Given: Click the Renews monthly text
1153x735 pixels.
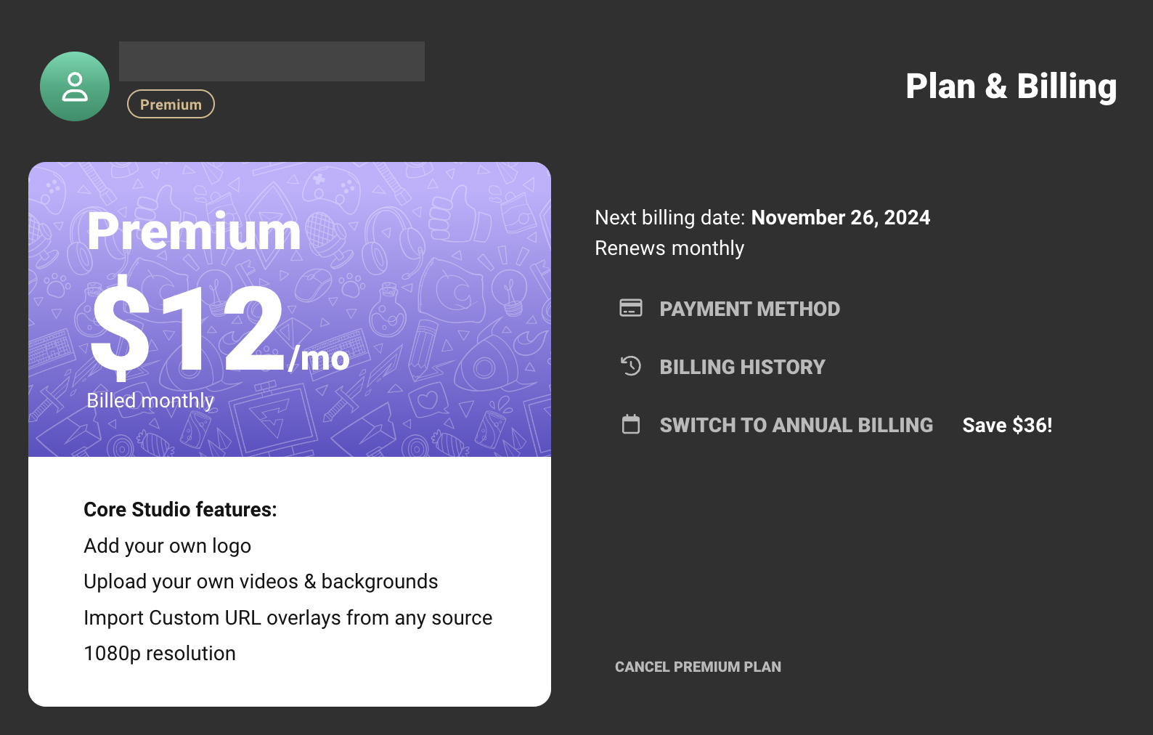Looking at the screenshot, I should pyautogui.click(x=669, y=248).
